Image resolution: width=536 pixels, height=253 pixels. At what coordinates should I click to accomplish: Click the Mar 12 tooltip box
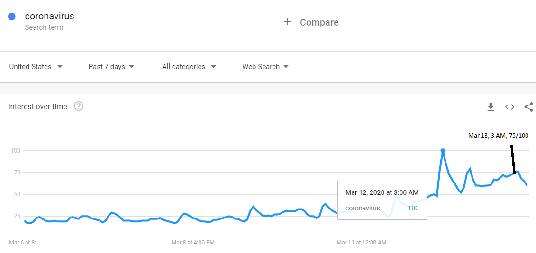[x=382, y=200]
